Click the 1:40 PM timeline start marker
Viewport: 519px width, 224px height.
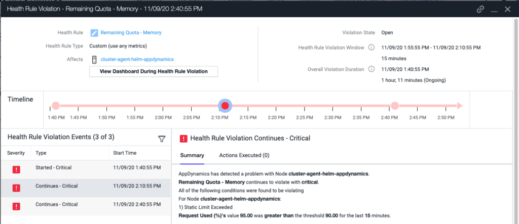pyautogui.click(x=56, y=106)
